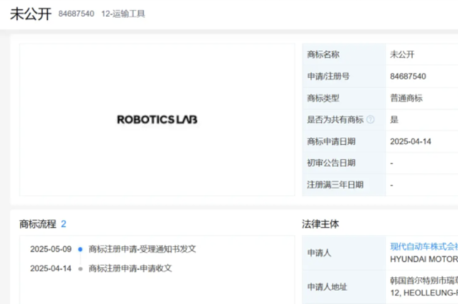Click blue timeline dot for 2025-05-09
The height and width of the screenshot is (304, 458).
click(x=80, y=249)
